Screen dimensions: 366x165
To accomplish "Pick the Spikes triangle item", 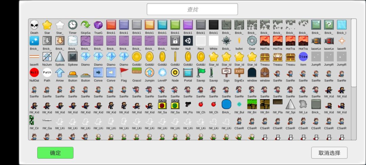I will (60, 57).
